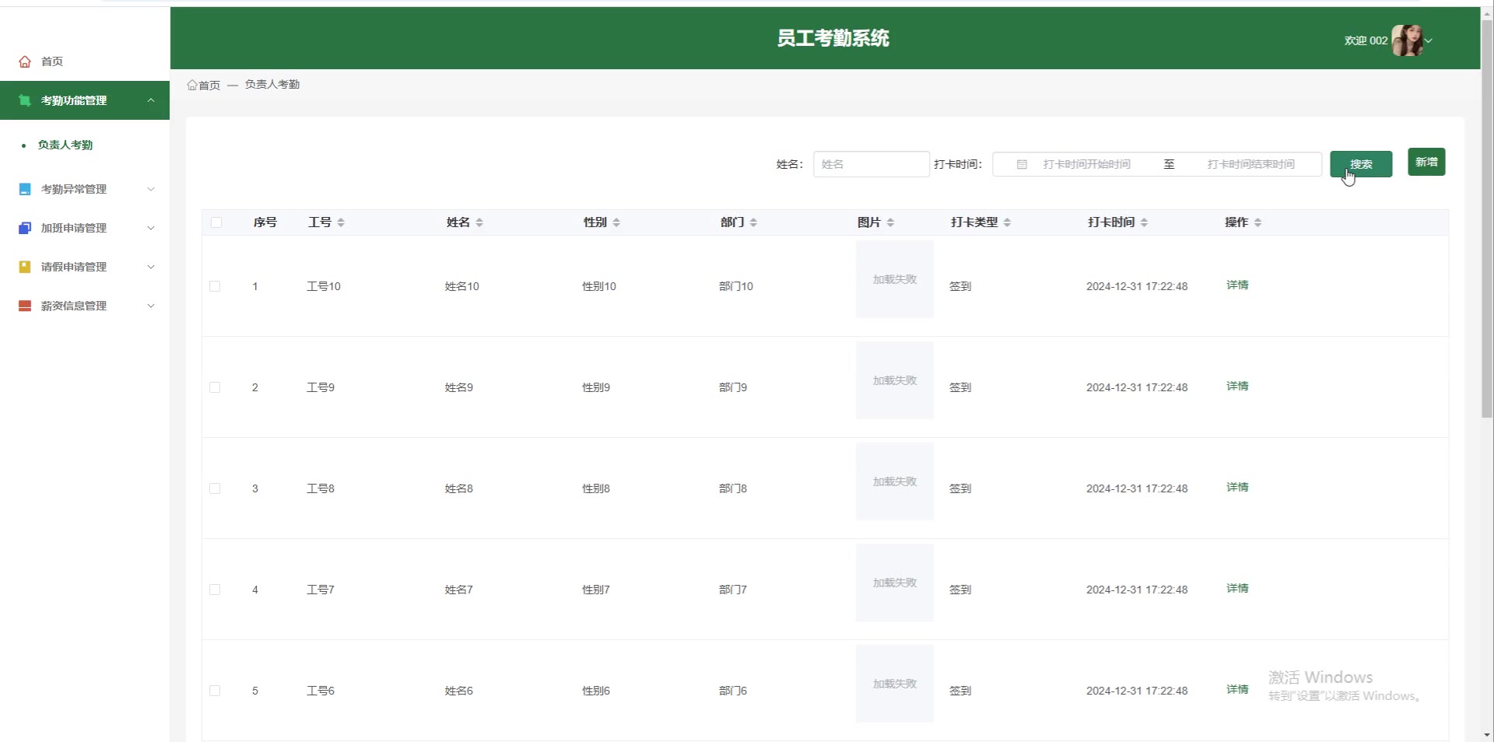Click the 薪资信息管理 red sidebar icon

25,306
